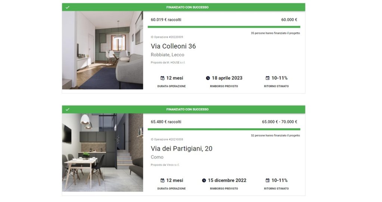Open the Via Colleoni 36 project title
This screenshot has height=202, width=382.
[173, 46]
